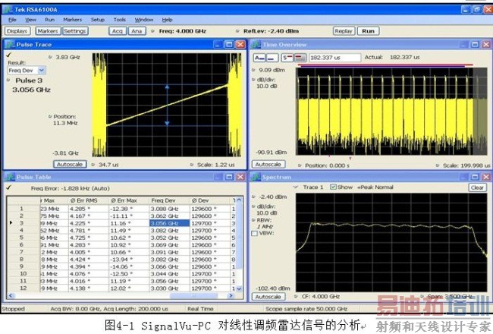The height and width of the screenshot is (334, 493).
Task: Autoscale the Time Overview display
Action: [x=268, y=164]
